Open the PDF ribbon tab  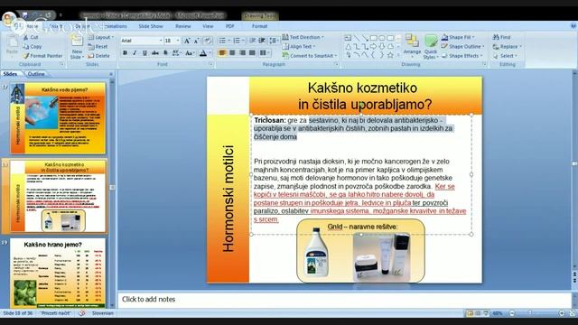pos(230,26)
